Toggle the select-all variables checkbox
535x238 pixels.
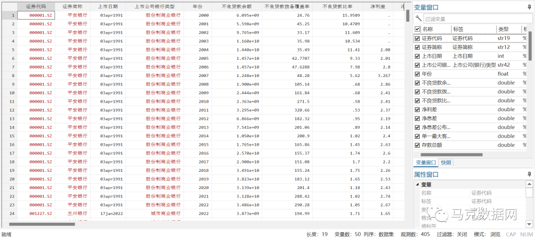pyautogui.click(x=417, y=30)
